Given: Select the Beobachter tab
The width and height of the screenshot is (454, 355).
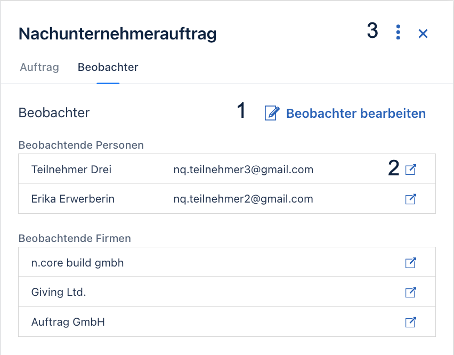Looking at the screenshot, I should point(108,67).
